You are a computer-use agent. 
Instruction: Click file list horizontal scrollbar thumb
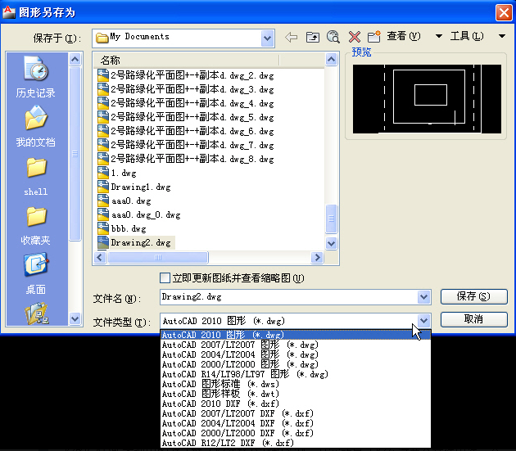click(x=158, y=257)
